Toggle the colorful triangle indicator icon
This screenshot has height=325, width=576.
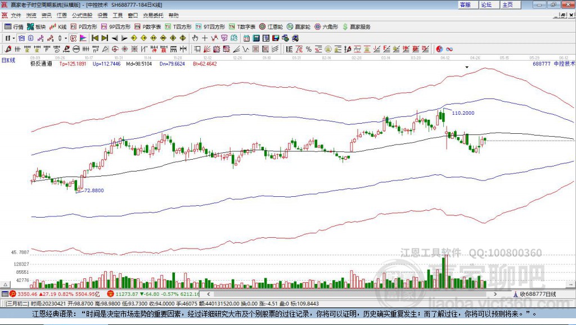83,38
